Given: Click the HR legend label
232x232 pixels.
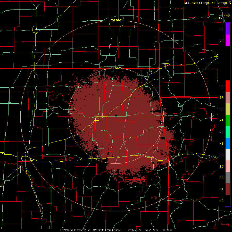Looking at the screenshot, I should click(x=221, y=121).
